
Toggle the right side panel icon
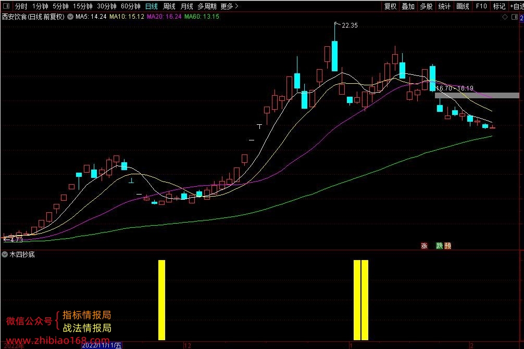pos(515,17)
